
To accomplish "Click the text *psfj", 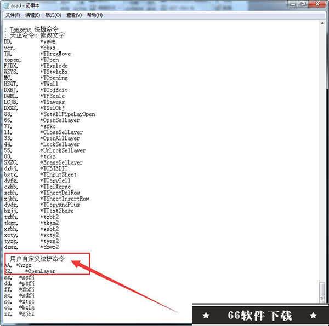I will coord(27,283).
